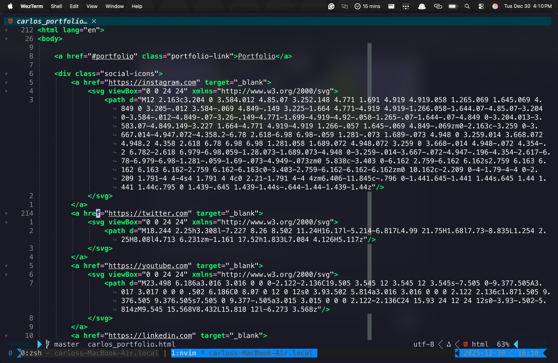Open the Shell menu
Screen dimensions: 558x363
click(x=56, y=6)
